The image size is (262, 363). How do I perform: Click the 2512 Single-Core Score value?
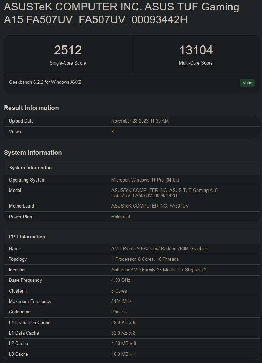pos(68,50)
